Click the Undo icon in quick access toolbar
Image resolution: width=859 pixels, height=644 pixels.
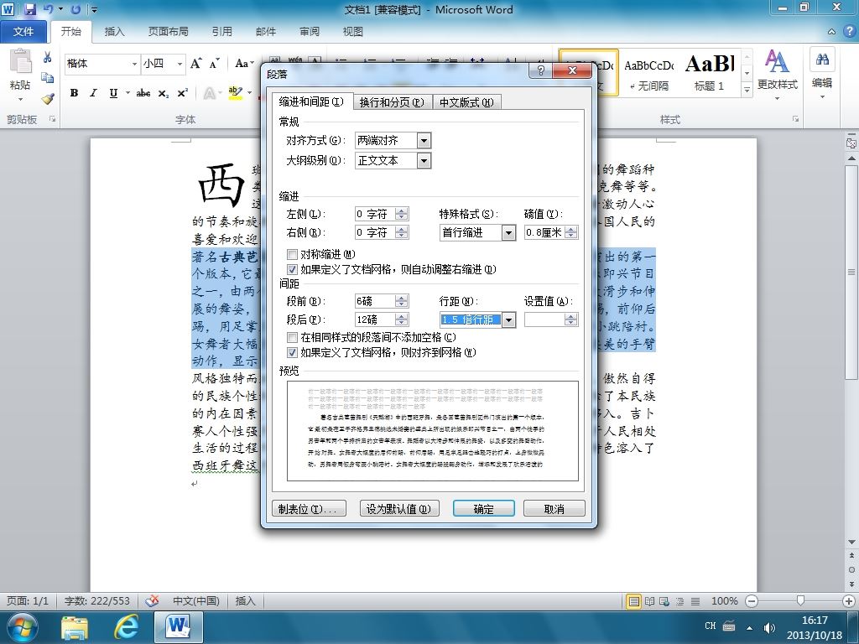48,9
